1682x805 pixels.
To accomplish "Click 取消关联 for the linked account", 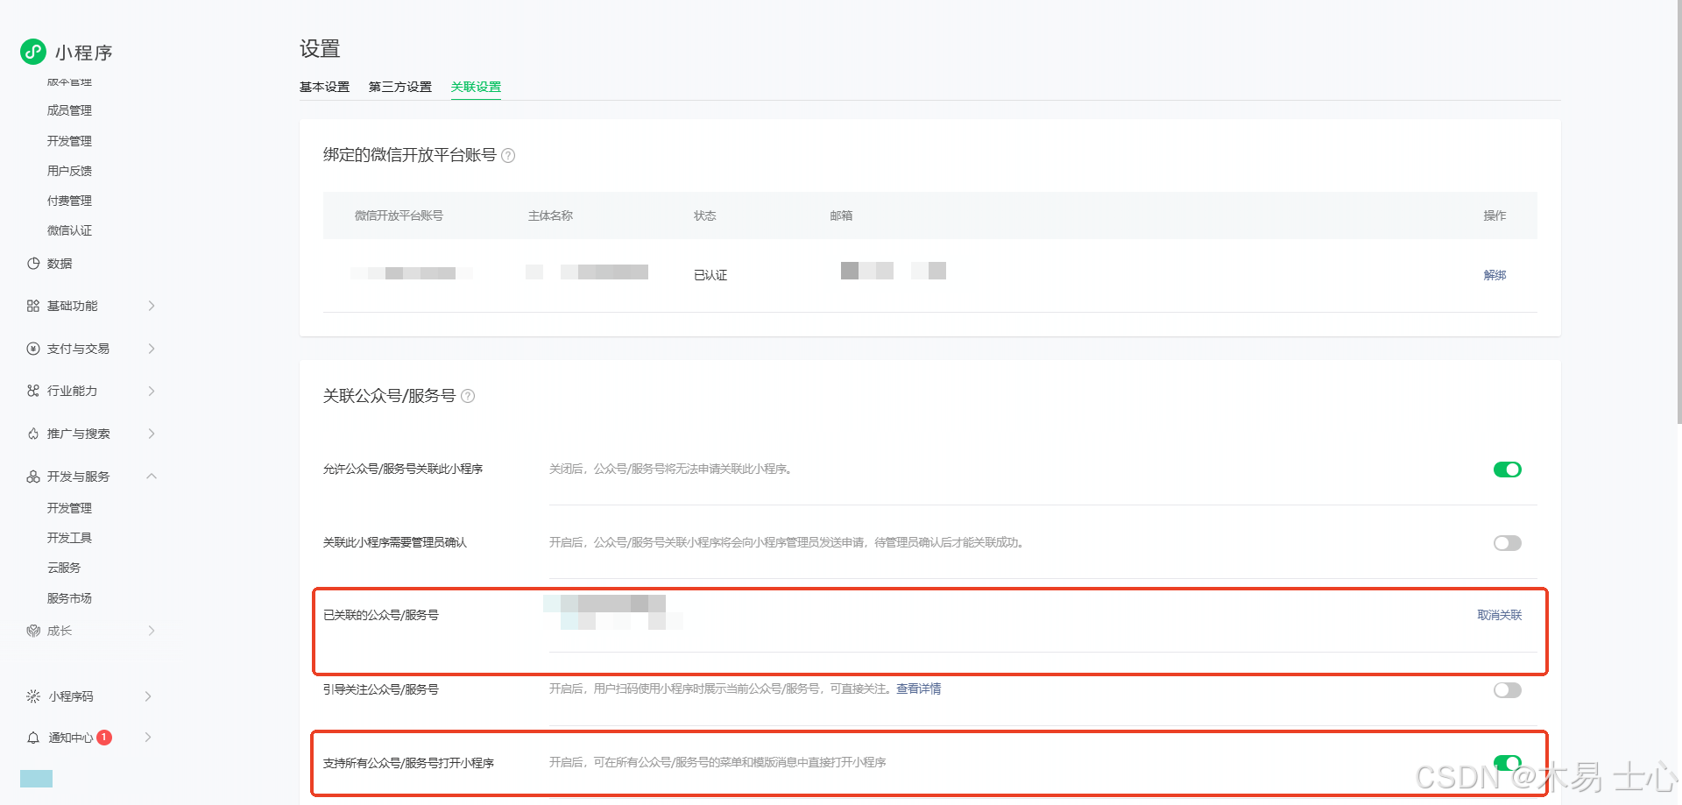I will [1498, 615].
